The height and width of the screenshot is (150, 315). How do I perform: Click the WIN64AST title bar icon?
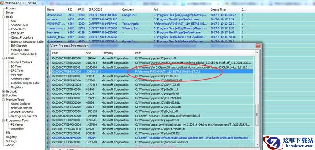[x=2, y=3]
